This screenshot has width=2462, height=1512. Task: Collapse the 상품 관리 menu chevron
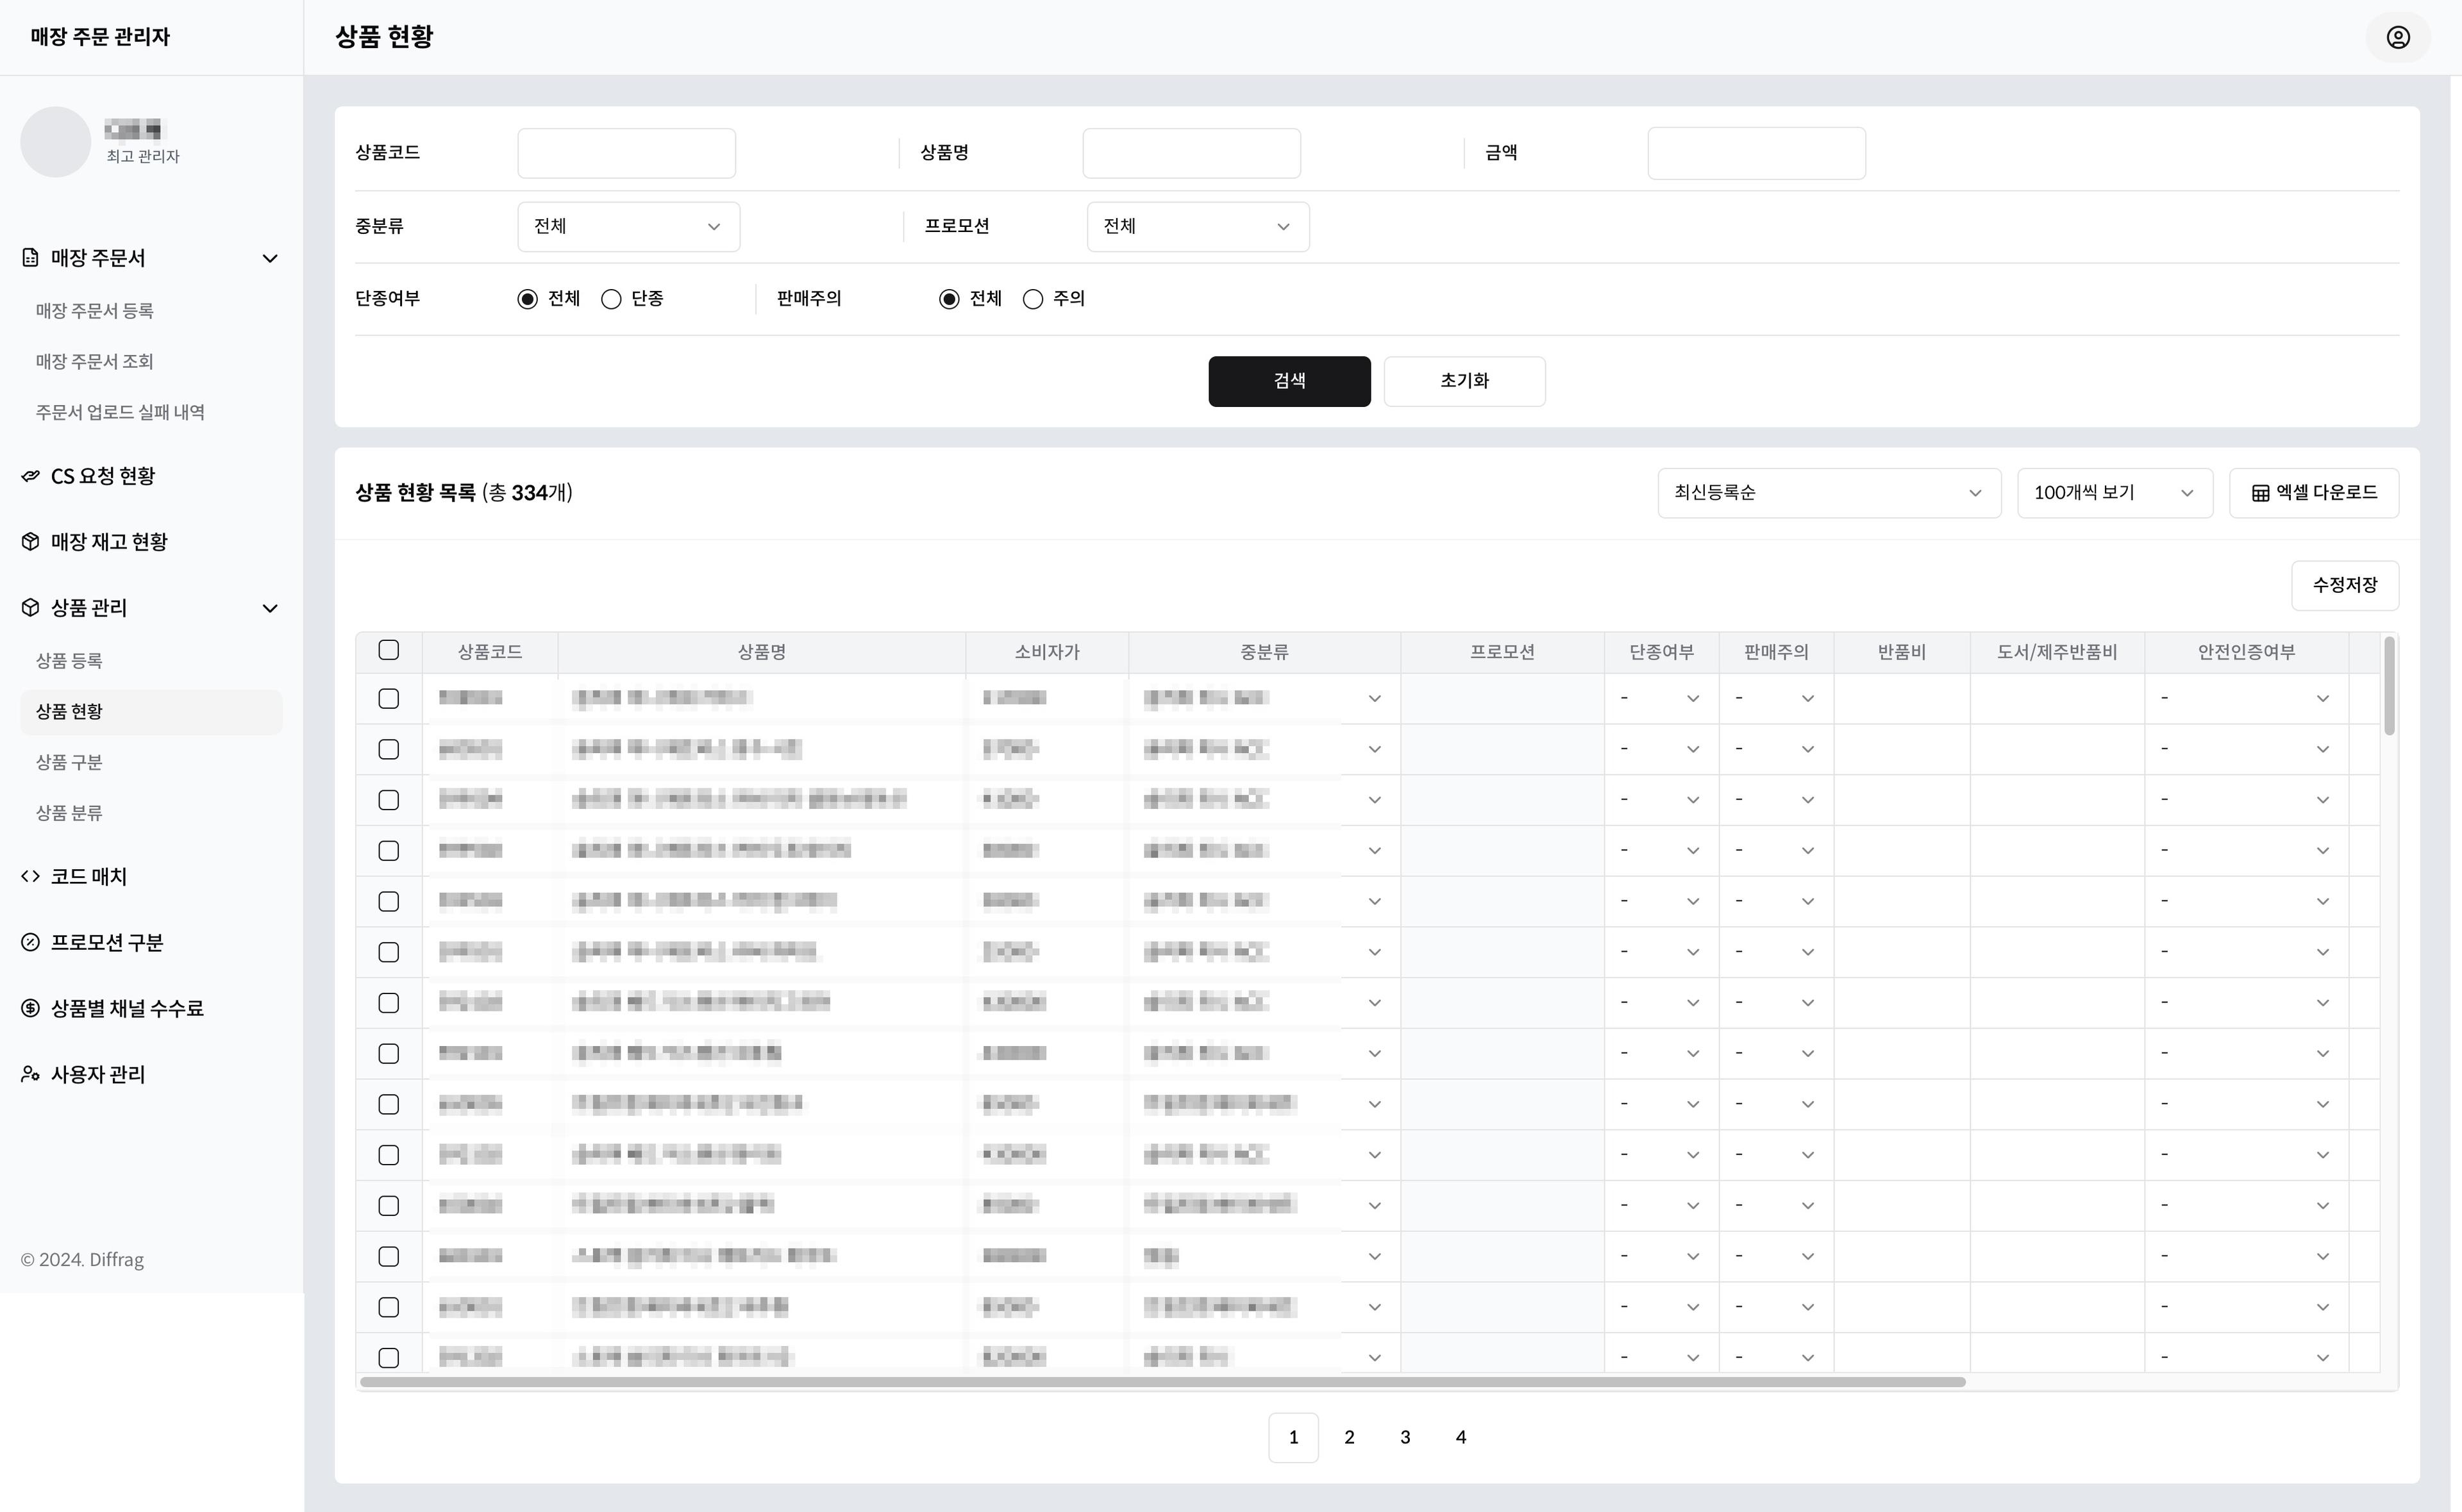click(270, 609)
